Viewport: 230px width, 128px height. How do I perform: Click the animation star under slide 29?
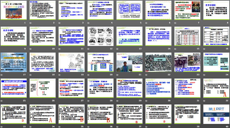(x=117, y=101)
